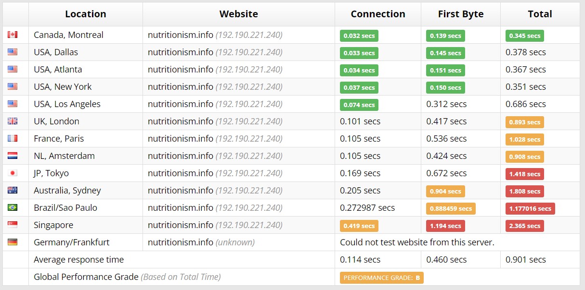Click the 0.536 secs first byte value
The height and width of the screenshot is (290, 585).
pyautogui.click(x=446, y=138)
